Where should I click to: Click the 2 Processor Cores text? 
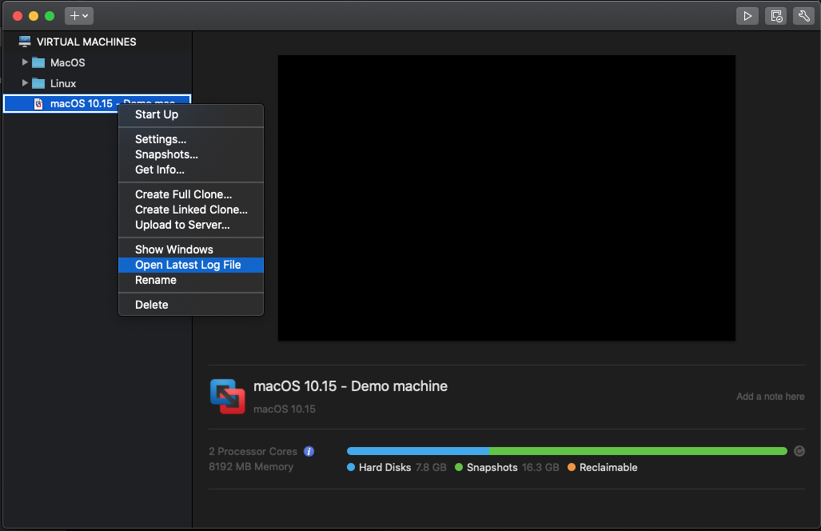[x=253, y=451]
